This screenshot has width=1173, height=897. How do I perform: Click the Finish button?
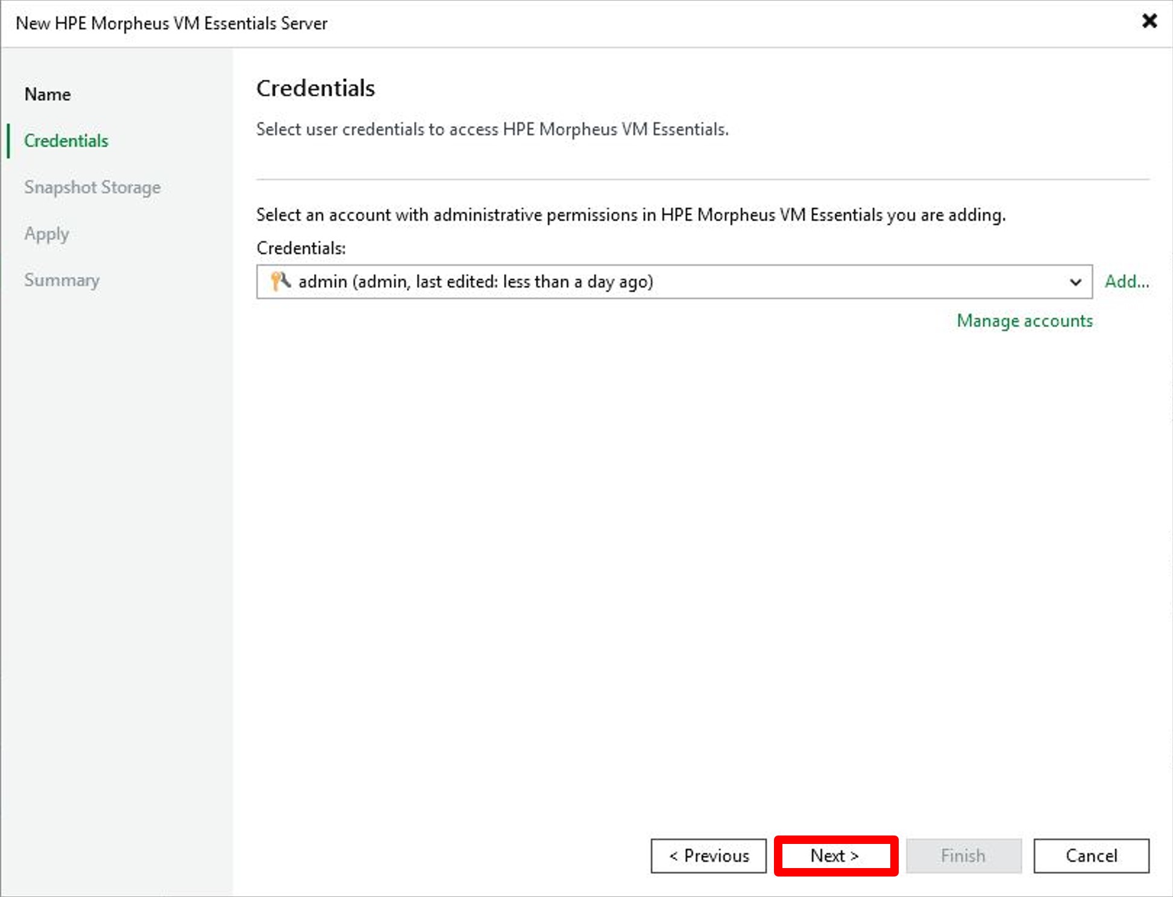click(x=963, y=855)
